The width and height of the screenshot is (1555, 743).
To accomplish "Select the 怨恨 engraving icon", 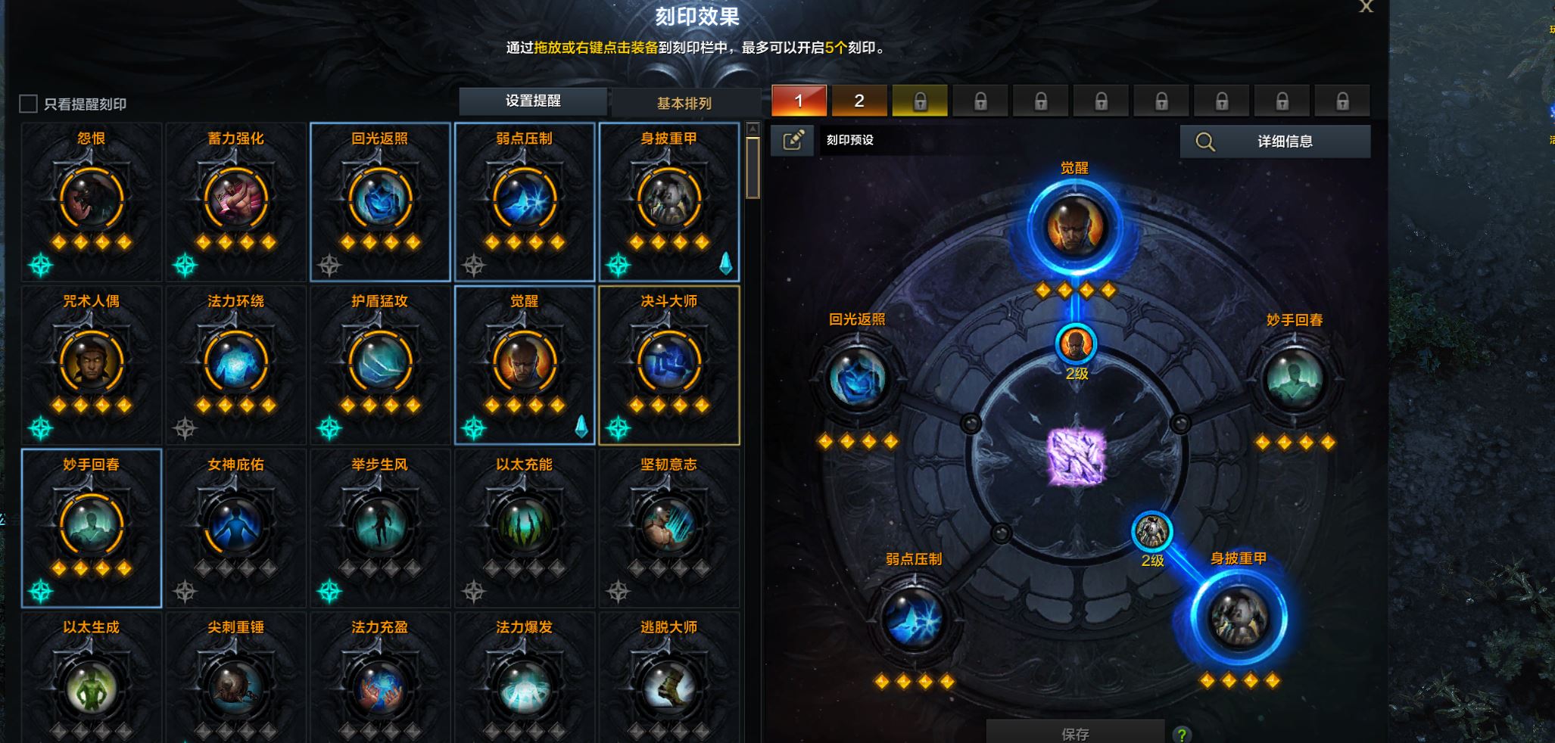I will (91, 198).
